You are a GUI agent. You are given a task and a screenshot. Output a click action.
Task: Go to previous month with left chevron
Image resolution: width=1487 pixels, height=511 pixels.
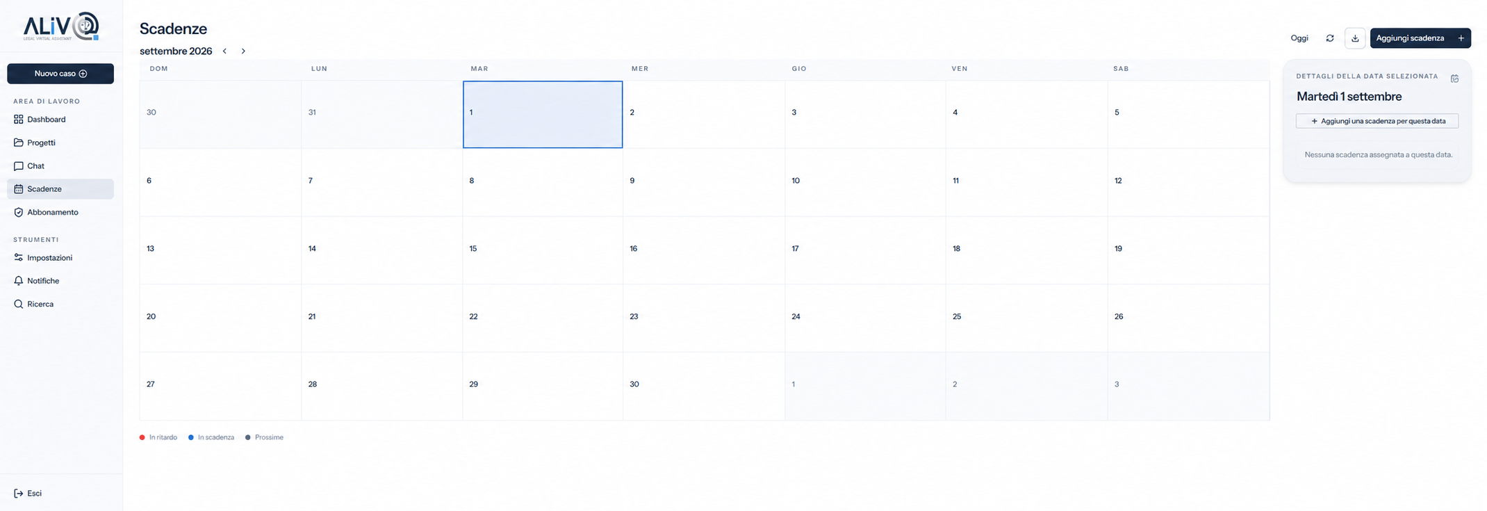pos(224,51)
